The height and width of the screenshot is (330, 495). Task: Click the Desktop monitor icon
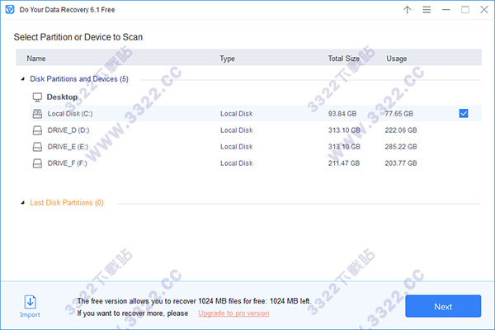pos(37,97)
